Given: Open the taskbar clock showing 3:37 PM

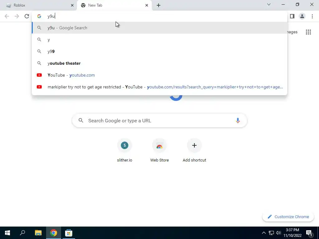Looking at the screenshot, I should point(292,233).
